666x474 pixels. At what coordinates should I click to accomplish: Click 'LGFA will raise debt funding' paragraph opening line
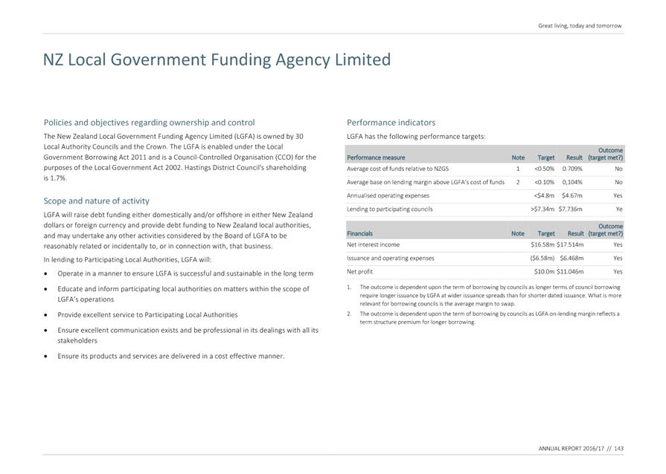[x=178, y=215]
